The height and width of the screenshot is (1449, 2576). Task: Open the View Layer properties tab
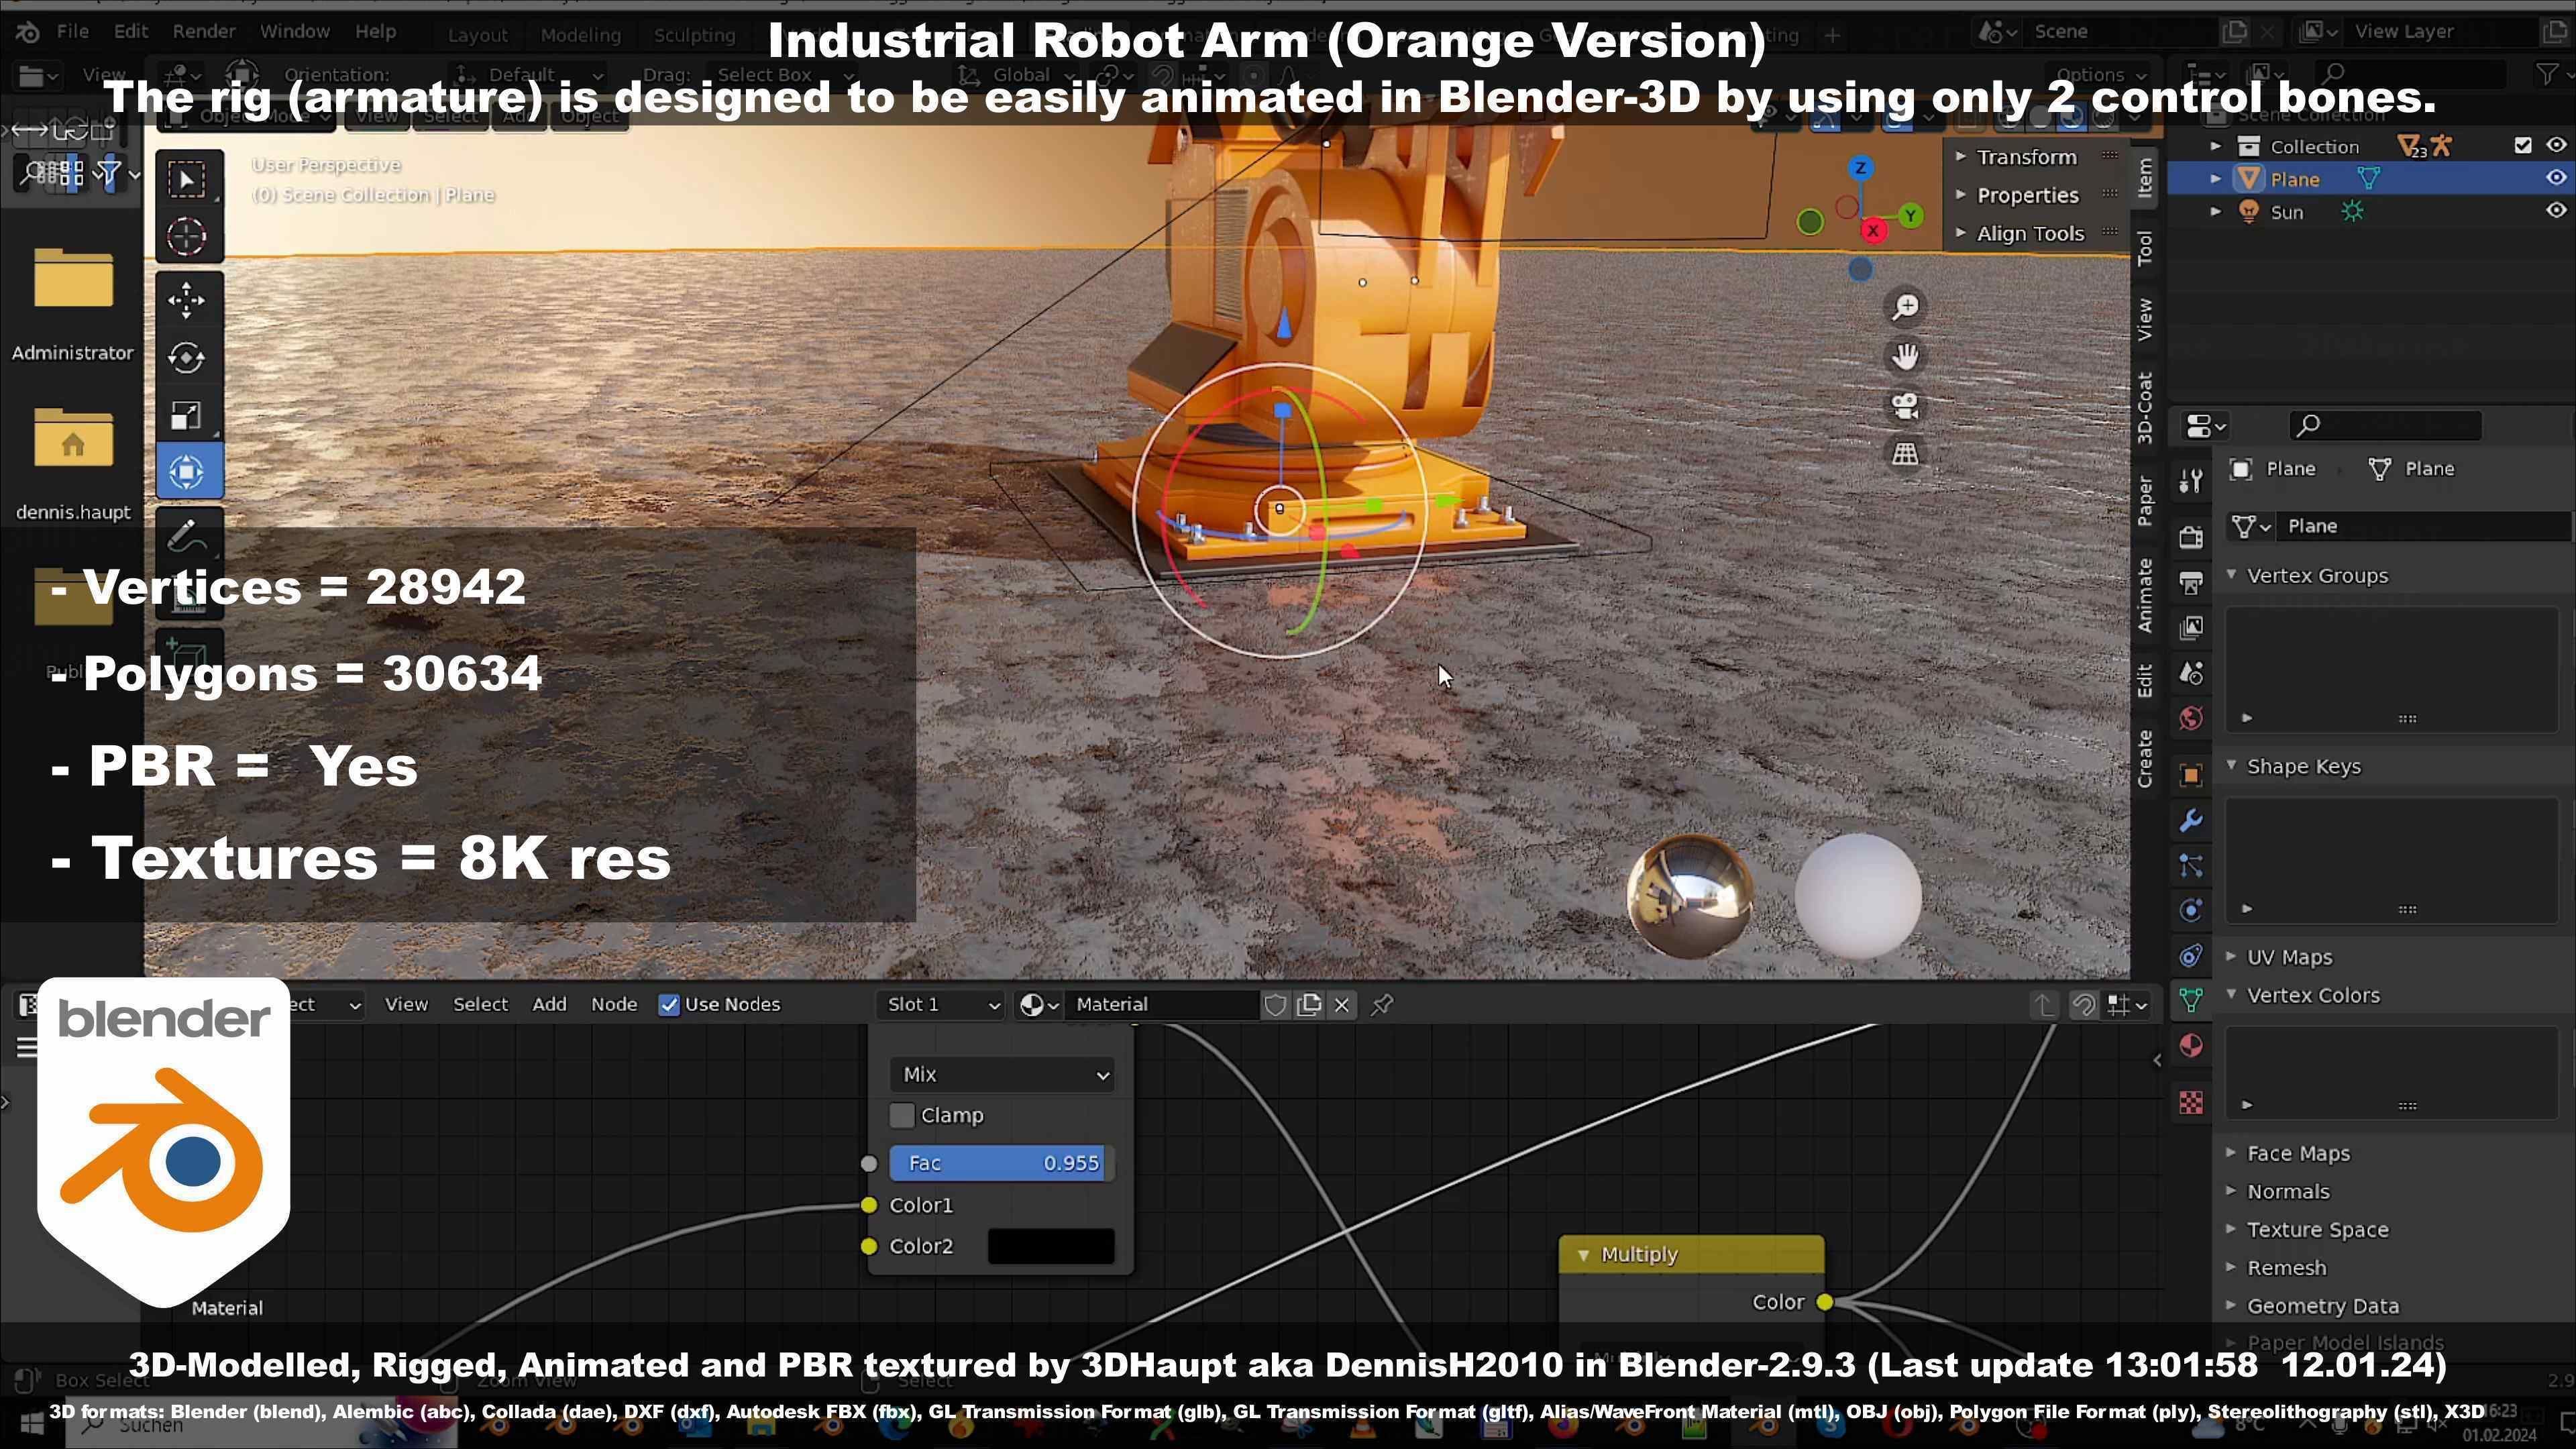(x=2191, y=628)
